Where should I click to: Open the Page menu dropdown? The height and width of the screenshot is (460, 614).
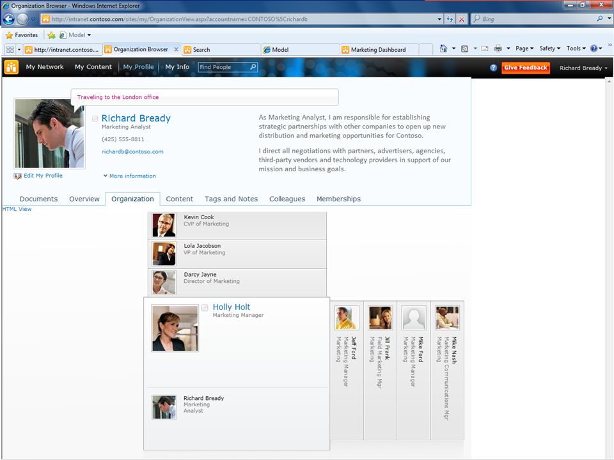point(524,49)
